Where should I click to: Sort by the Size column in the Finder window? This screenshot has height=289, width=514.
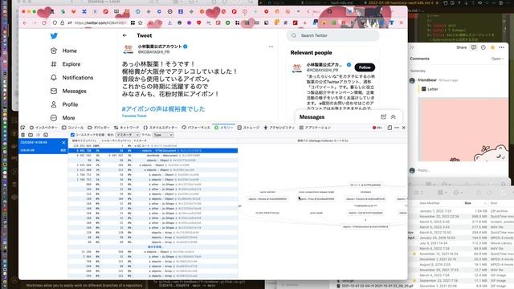[x=467, y=203]
